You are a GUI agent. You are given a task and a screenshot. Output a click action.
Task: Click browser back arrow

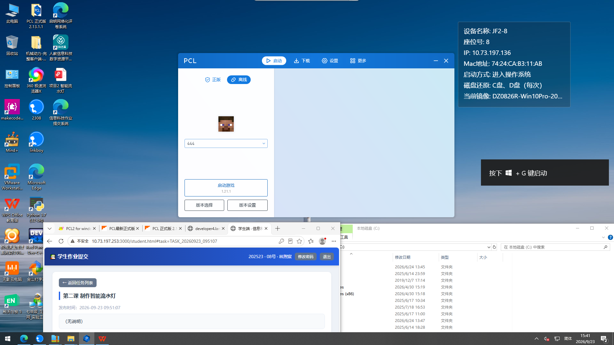pos(50,241)
